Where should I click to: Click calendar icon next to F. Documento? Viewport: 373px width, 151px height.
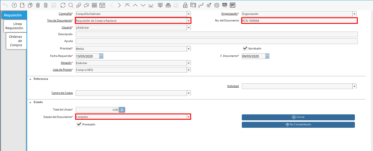[267, 56]
